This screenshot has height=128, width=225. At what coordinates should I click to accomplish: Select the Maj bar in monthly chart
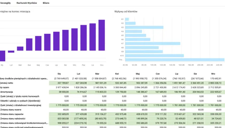pos(38,43)
